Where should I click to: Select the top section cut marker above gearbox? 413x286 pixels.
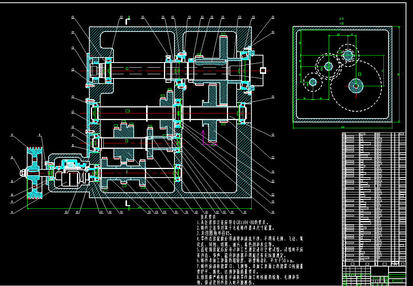tap(127, 20)
